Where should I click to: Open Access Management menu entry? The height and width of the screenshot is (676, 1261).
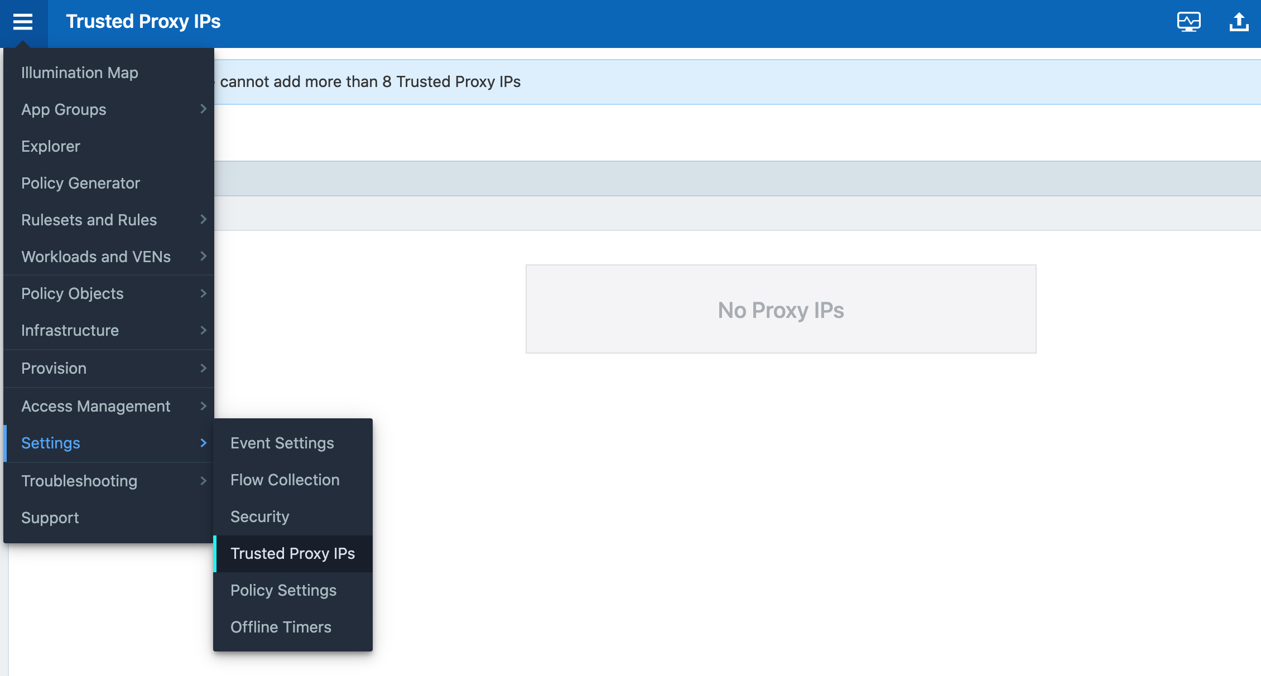[109, 406]
